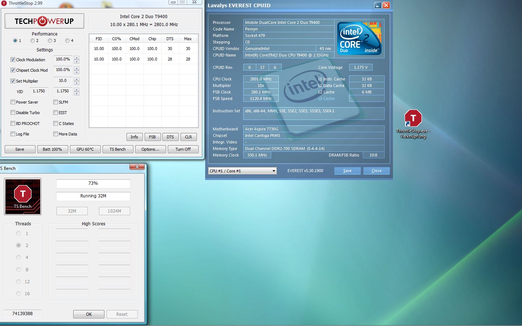Screen dimensions: 522x326
Task: Click the 32M benchmark size button
Action: click(x=72, y=211)
